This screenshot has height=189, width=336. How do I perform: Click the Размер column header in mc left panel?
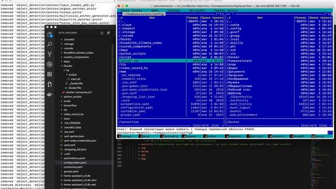[x=193, y=18]
